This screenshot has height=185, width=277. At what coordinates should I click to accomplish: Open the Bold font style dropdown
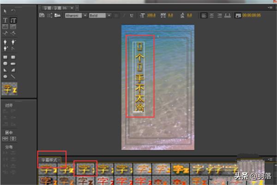[x=100, y=15]
